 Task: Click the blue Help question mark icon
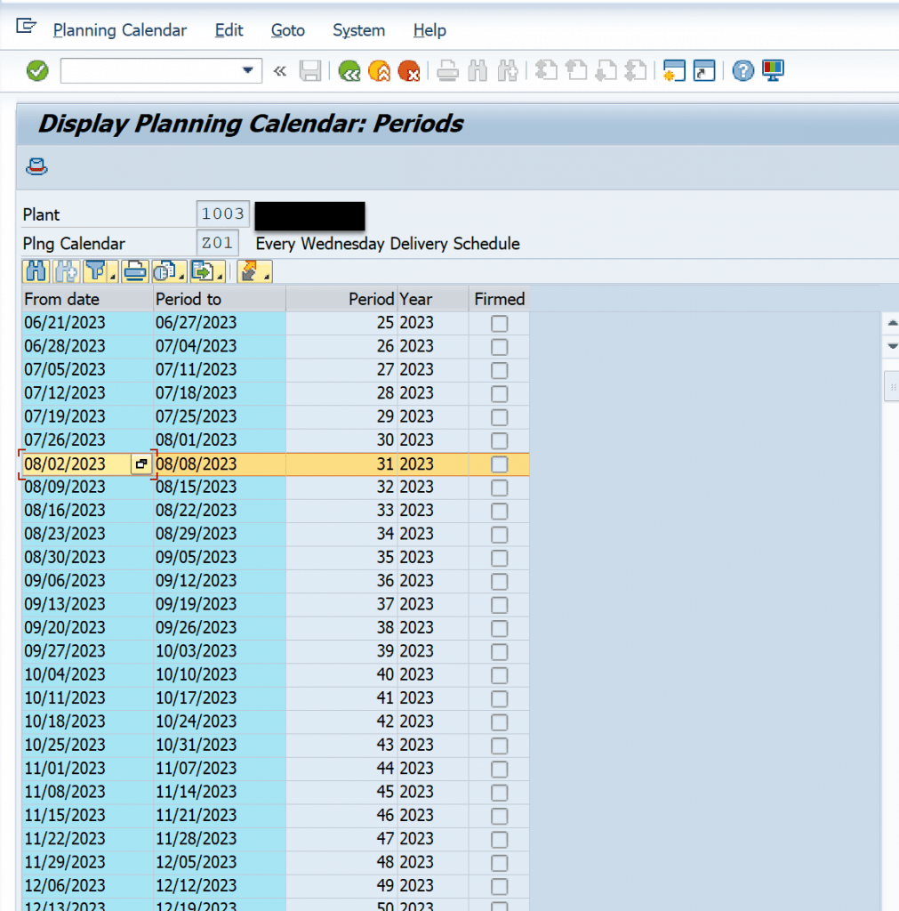tap(742, 71)
